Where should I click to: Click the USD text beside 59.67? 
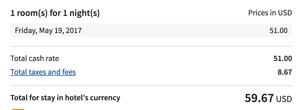click(284, 99)
